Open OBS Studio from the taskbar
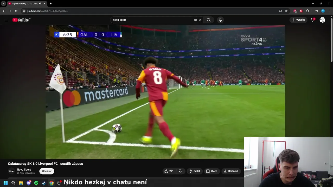The height and width of the screenshot is (187, 333). pyautogui.click(x=59, y=183)
